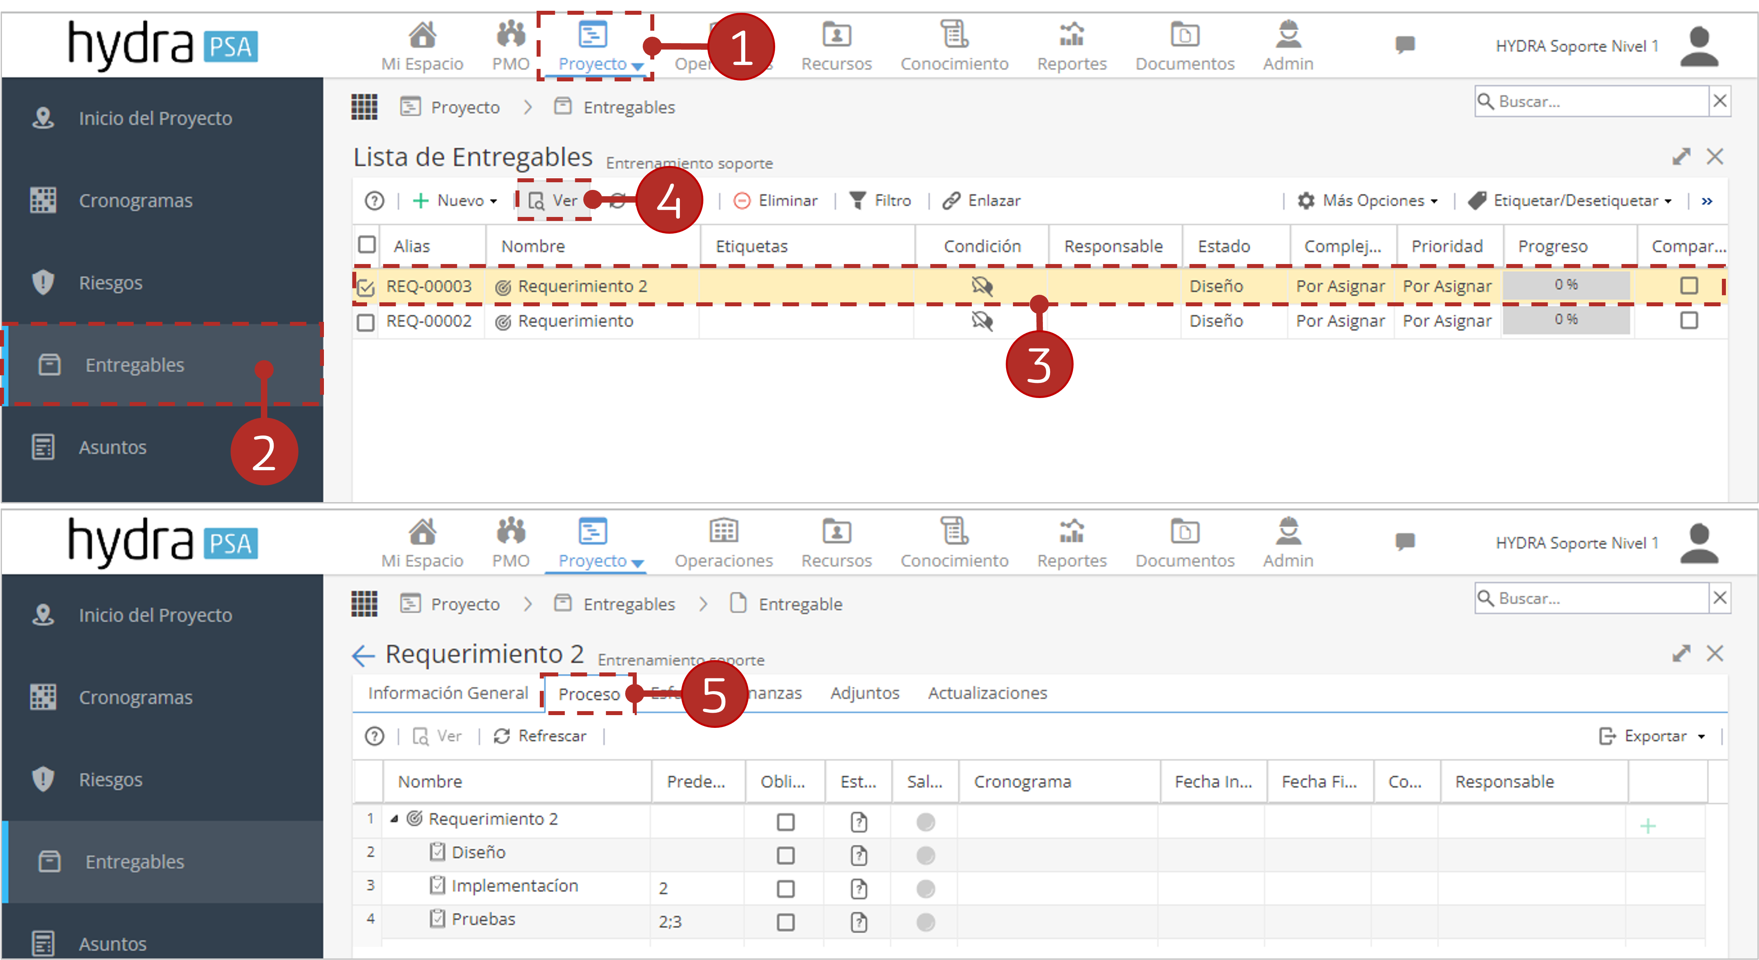Viewport: 1759px width, 960px height.
Task: Switch to Información General tab
Action: tap(448, 693)
